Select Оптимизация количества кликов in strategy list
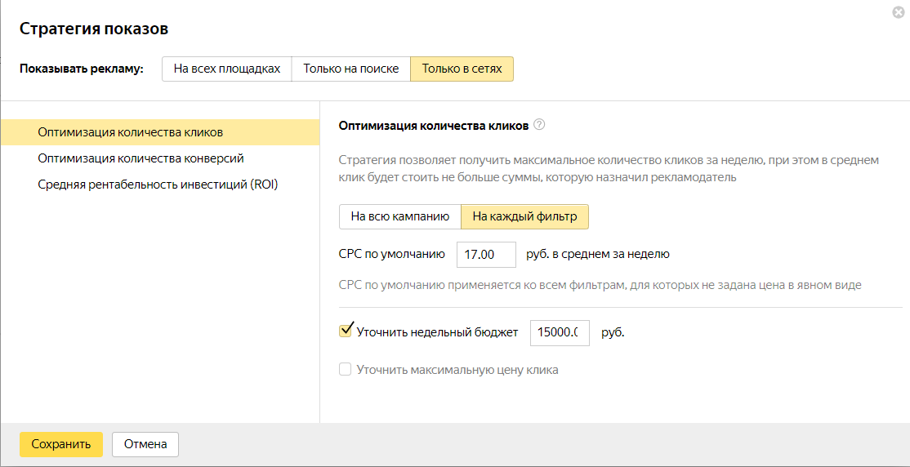The width and height of the screenshot is (910, 467). click(131, 132)
